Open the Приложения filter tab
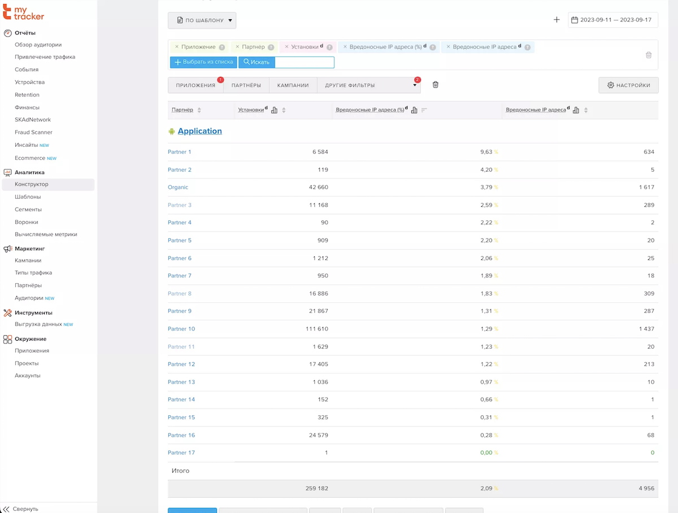 coord(195,85)
